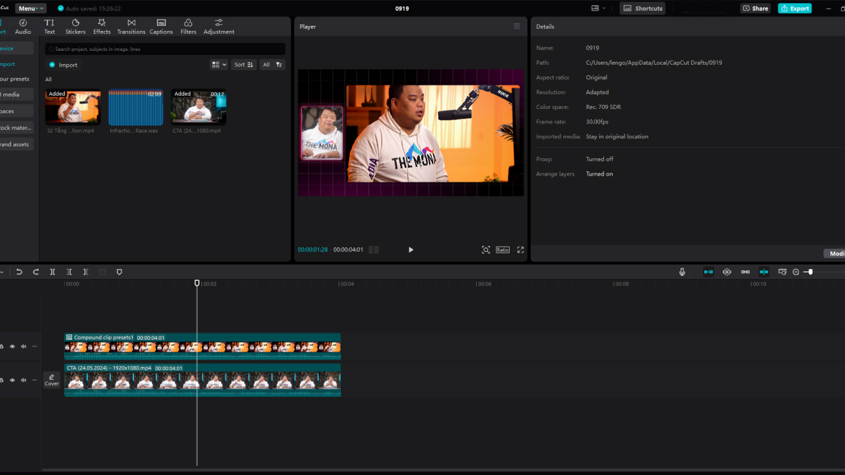Screen dimensions: 845x475
Task: Open the Stickers tab
Action: tap(75, 26)
